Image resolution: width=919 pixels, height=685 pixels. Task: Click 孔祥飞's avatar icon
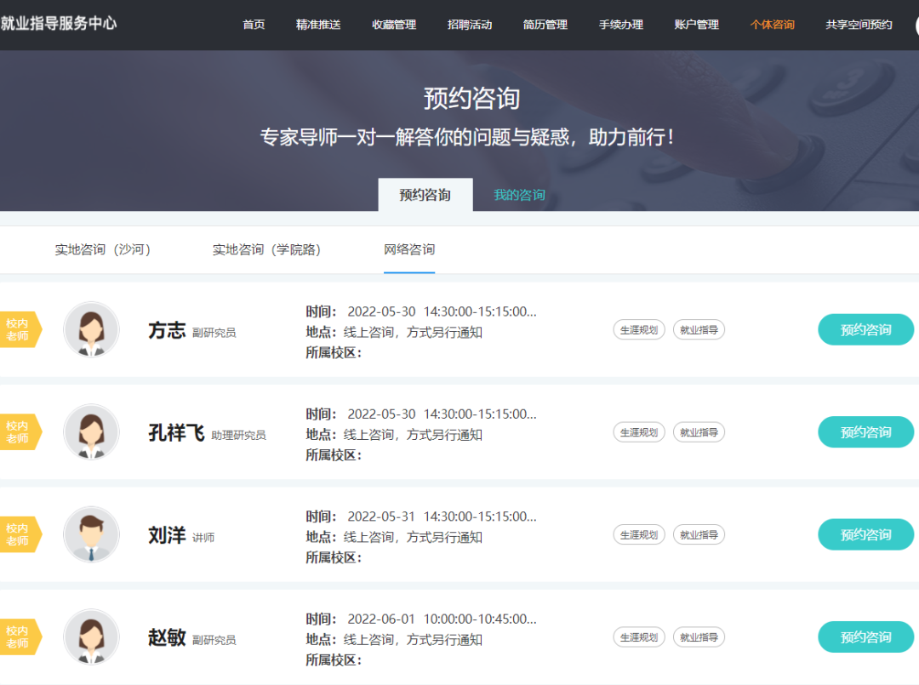pos(91,431)
